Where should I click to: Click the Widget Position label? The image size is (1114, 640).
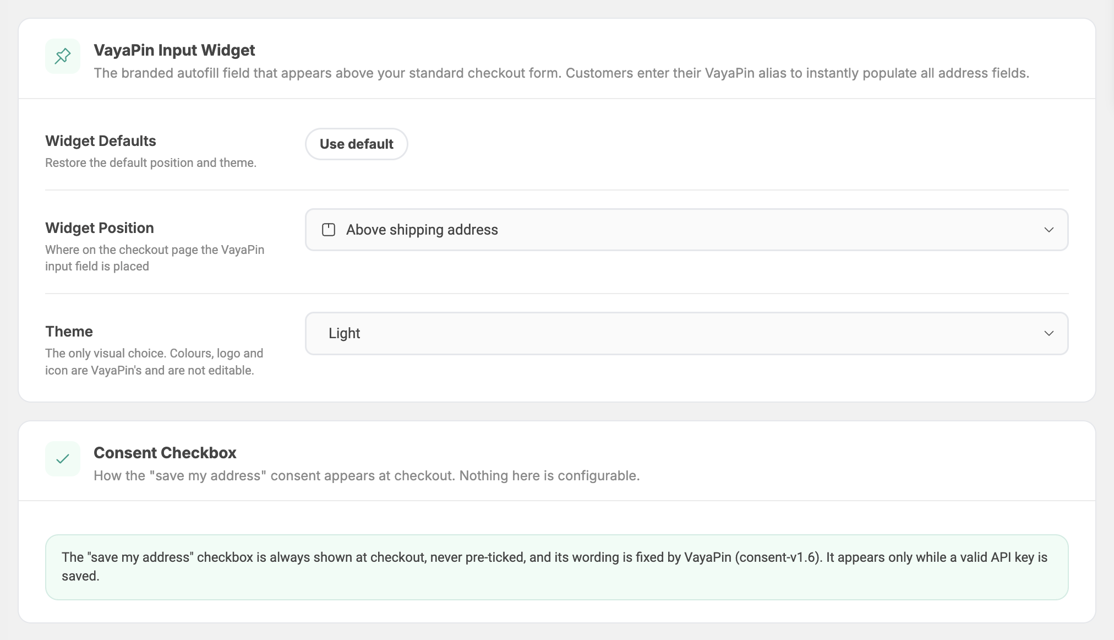[100, 228]
